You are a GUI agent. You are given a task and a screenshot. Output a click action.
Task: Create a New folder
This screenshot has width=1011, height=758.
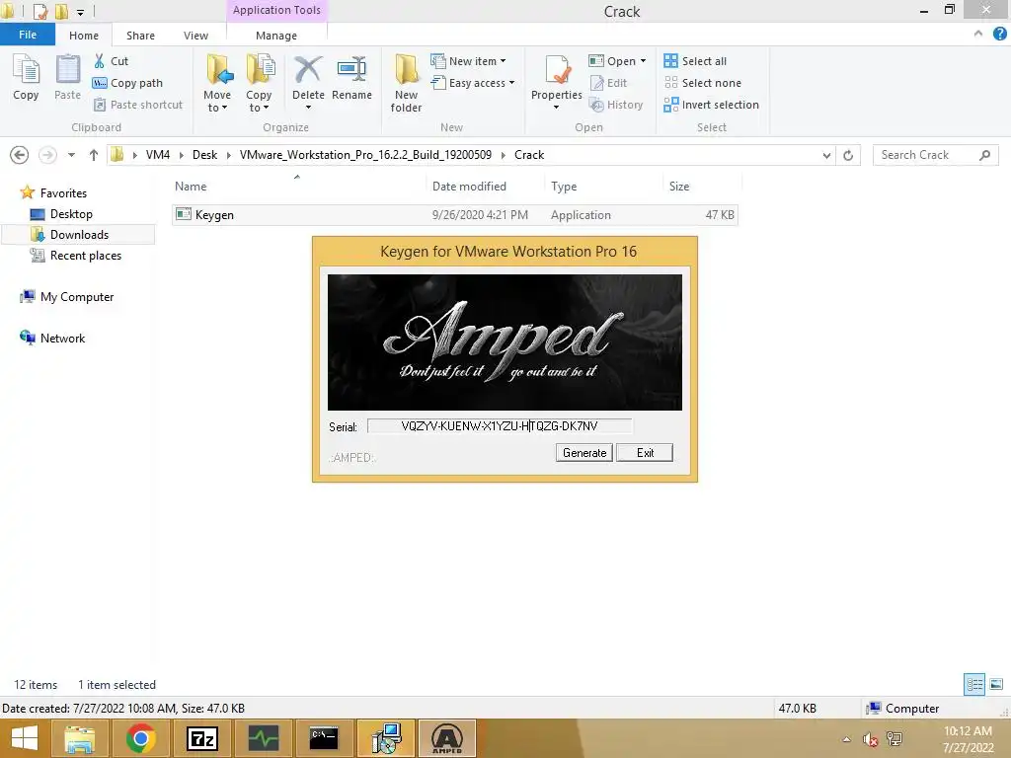tap(406, 84)
